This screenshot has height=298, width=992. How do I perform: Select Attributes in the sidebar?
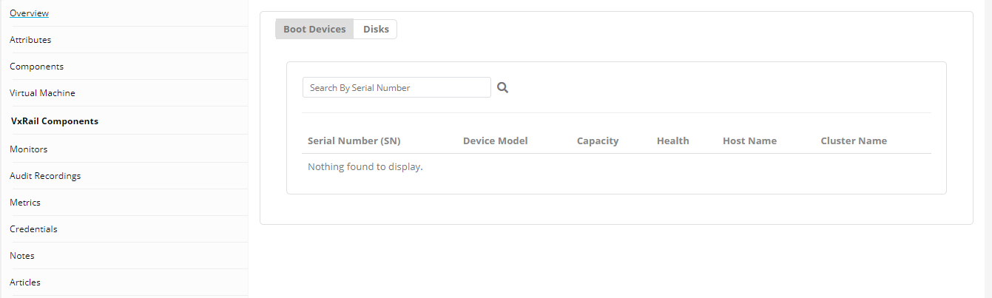tap(30, 40)
